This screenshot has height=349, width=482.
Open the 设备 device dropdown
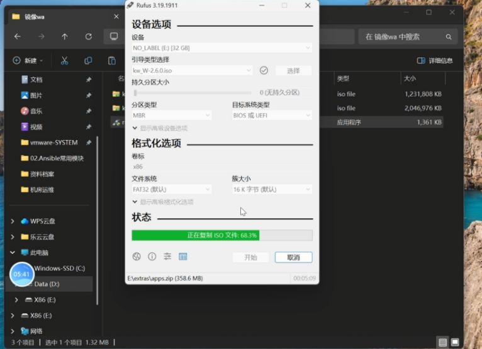221,48
